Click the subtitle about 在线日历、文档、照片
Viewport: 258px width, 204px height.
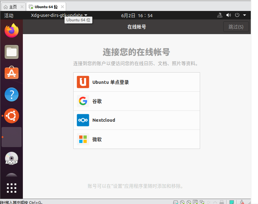tap(136, 64)
